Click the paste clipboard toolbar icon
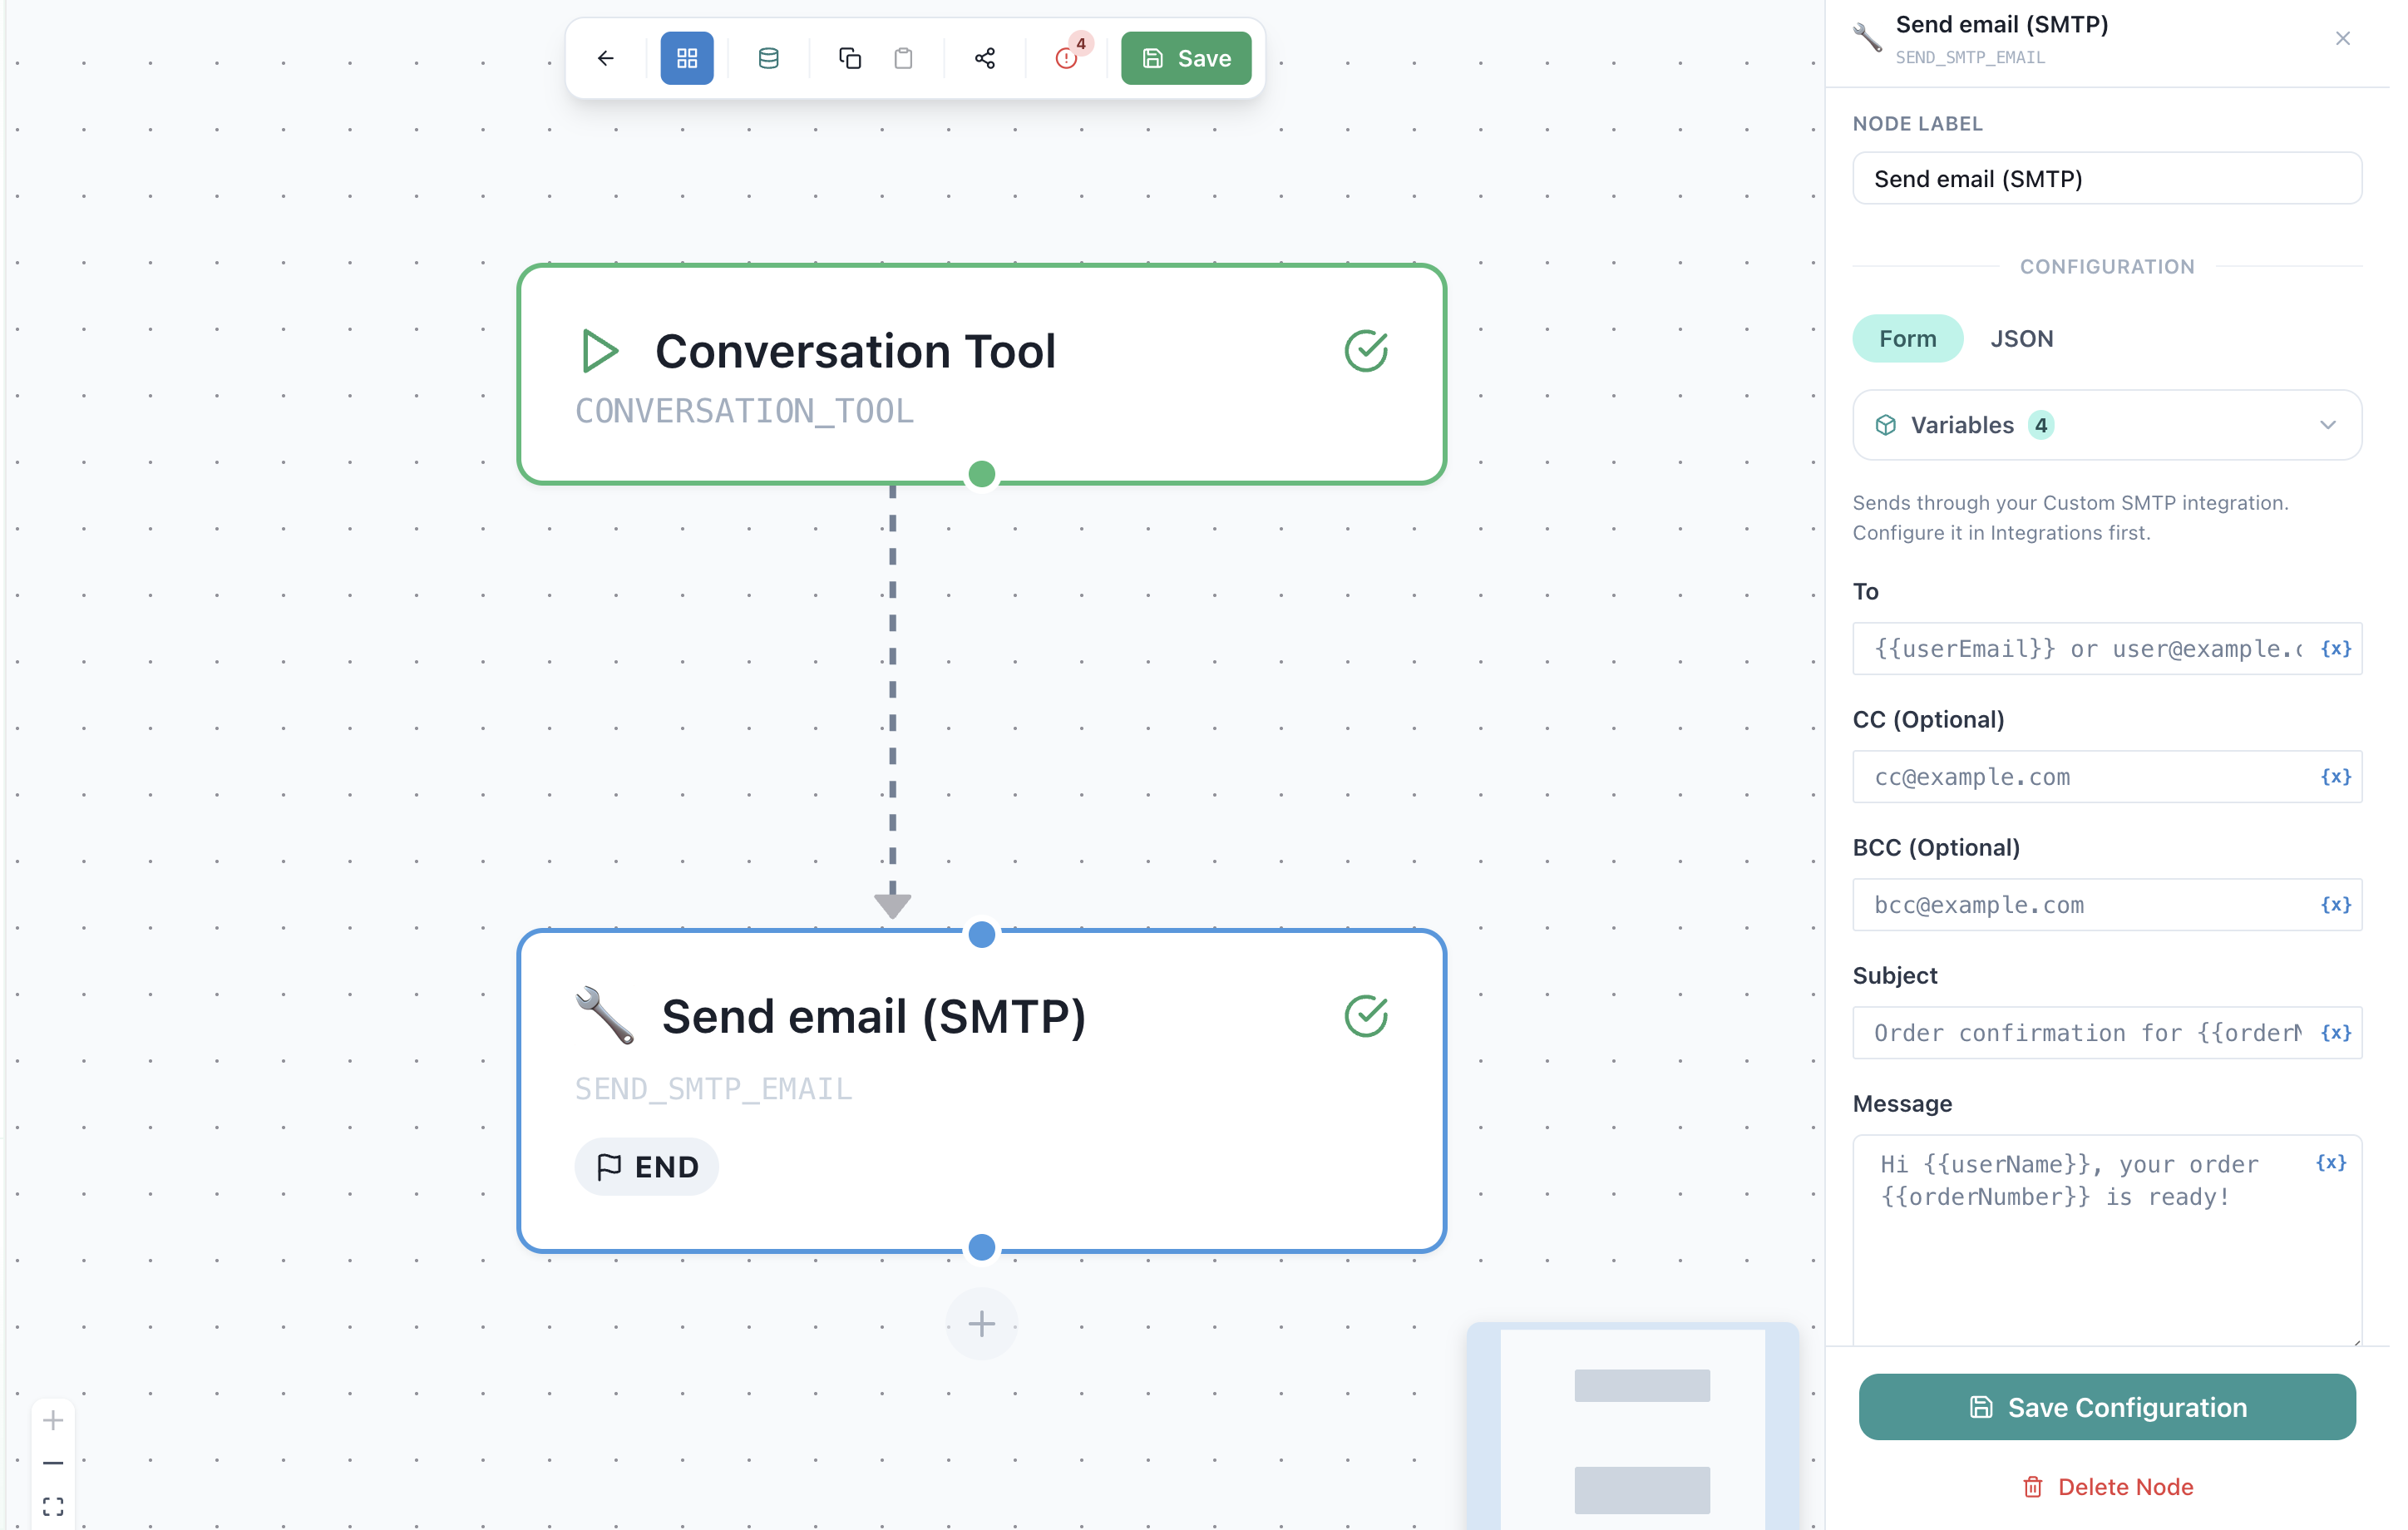Screen dimensions: 2408x1530 [x=903, y=58]
